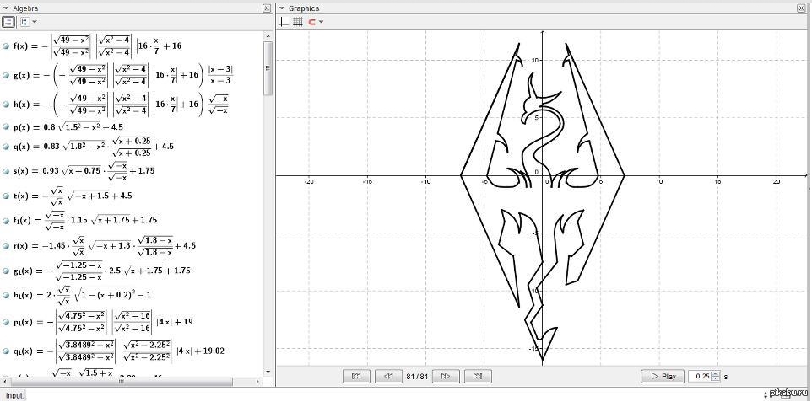Collapse the Algebra view header arrow
The image size is (812, 402).
[x=6, y=8]
